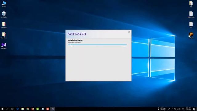Click the pen workspace tray icon
197x111 pixels.
point(169,109)
